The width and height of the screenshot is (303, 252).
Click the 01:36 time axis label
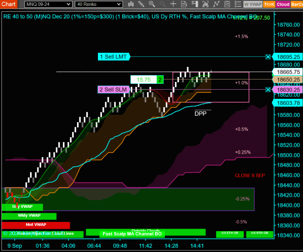(x=43, y=246)
